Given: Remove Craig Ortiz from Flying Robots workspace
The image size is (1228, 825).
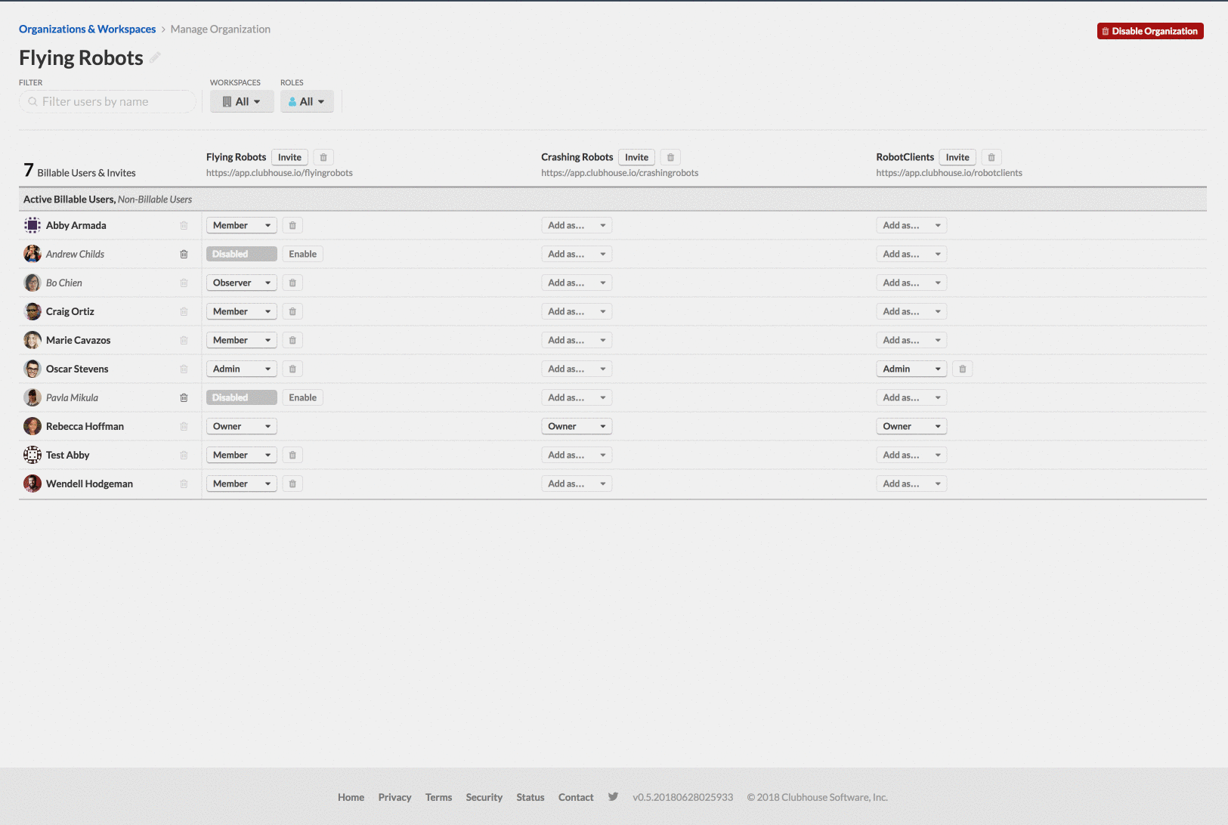Looking at the screenshot, I should pos(292,311).
